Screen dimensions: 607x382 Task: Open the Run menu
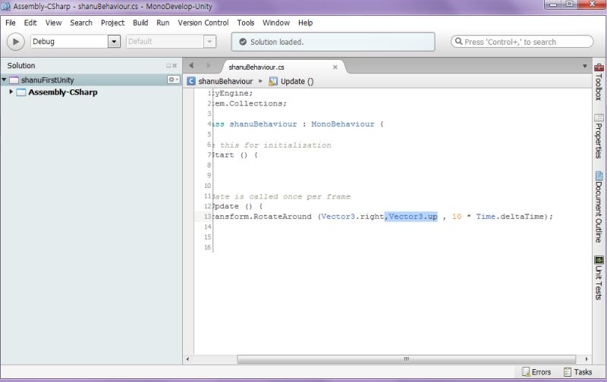162,23
